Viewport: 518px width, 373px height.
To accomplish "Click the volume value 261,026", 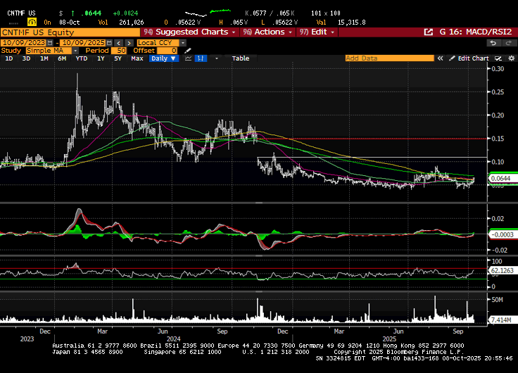I will click(131, 23).
